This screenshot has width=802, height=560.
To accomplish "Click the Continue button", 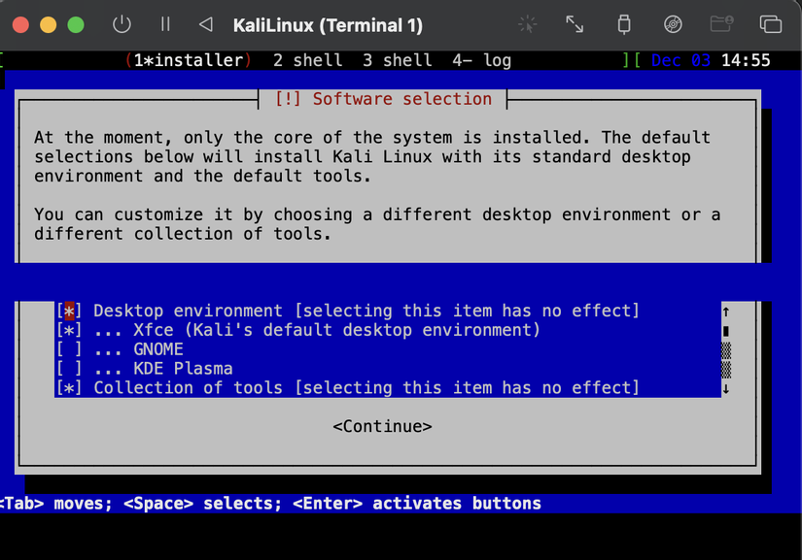I will tap(383, 426).
